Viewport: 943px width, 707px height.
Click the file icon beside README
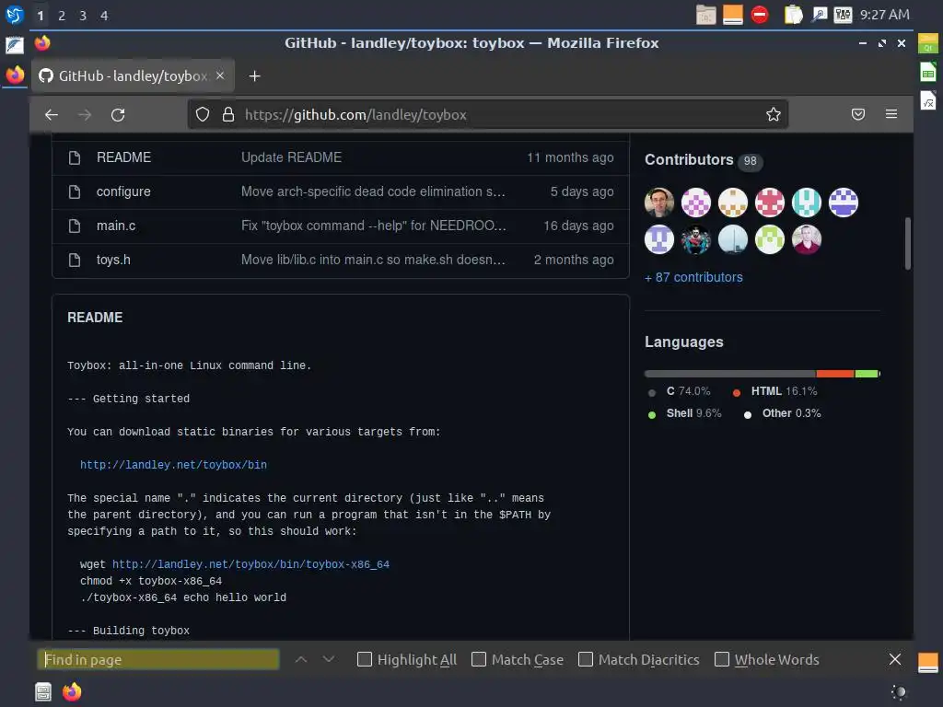[75, 157]
